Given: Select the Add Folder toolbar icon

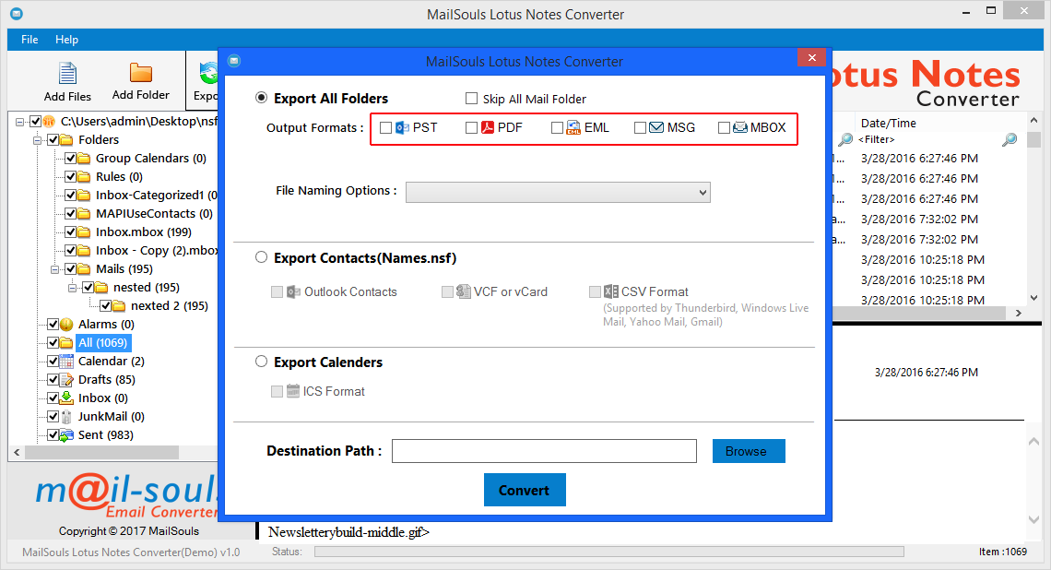Looking at the screenshot, I should pos(140,72).
